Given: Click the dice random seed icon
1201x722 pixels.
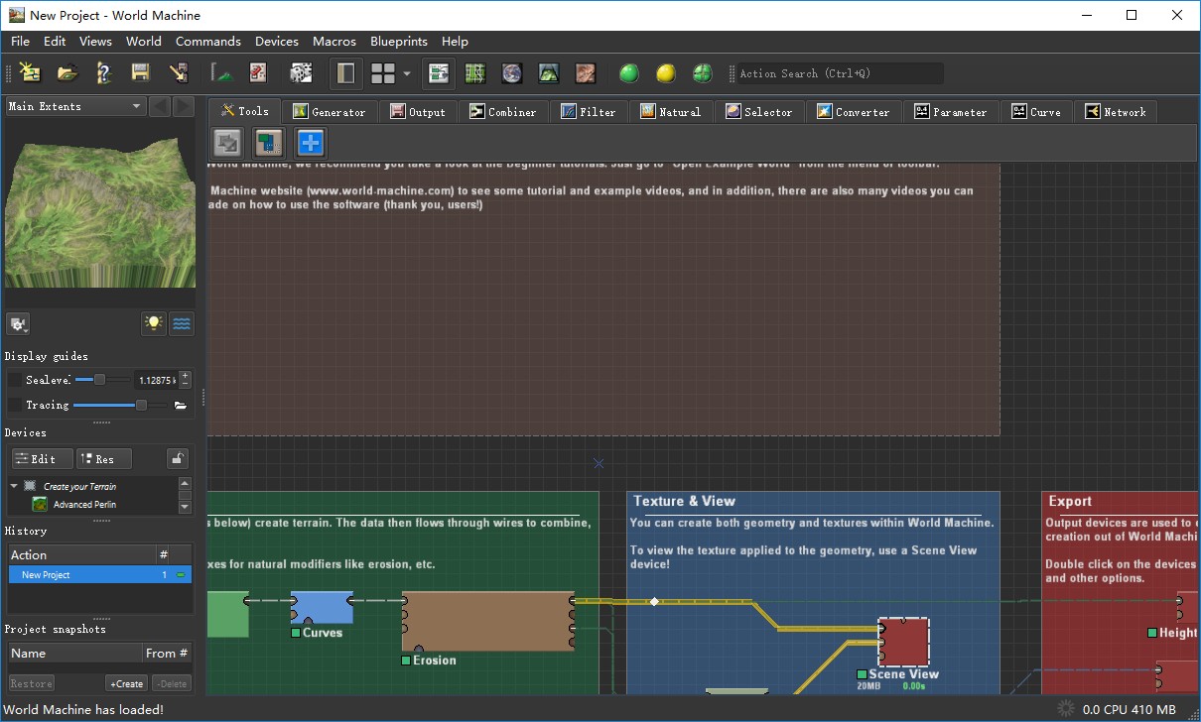Looking at the screenshot, I should point(300,72).
